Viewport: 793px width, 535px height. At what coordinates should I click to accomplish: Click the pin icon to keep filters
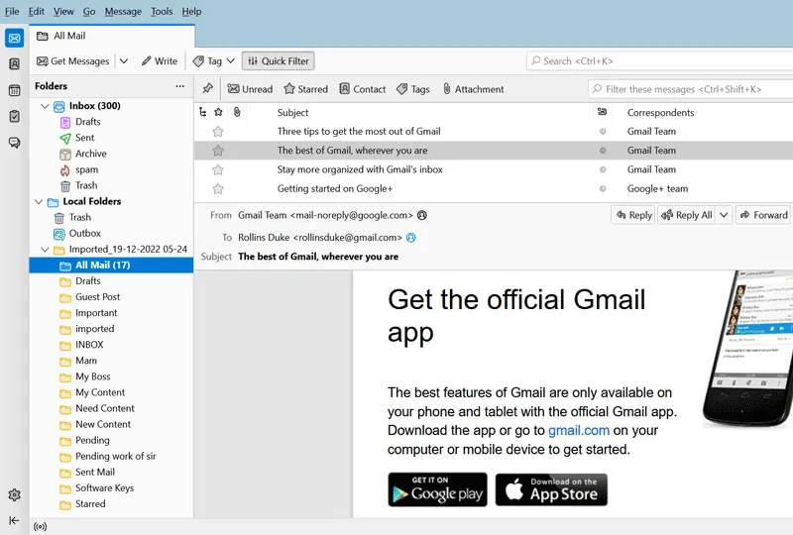point(207,89)
